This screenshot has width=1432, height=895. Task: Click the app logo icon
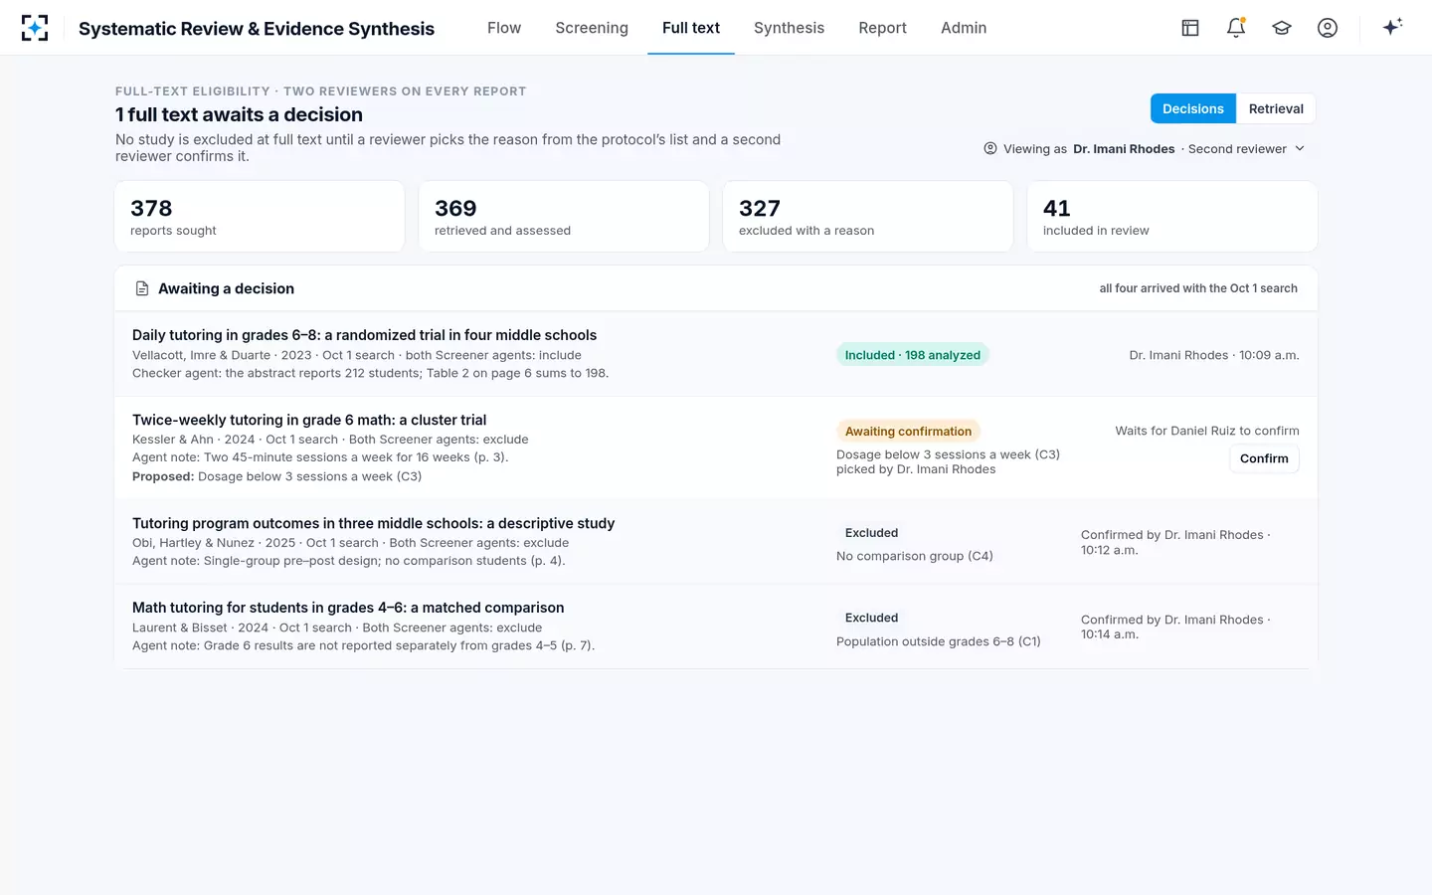coord(35,28)
